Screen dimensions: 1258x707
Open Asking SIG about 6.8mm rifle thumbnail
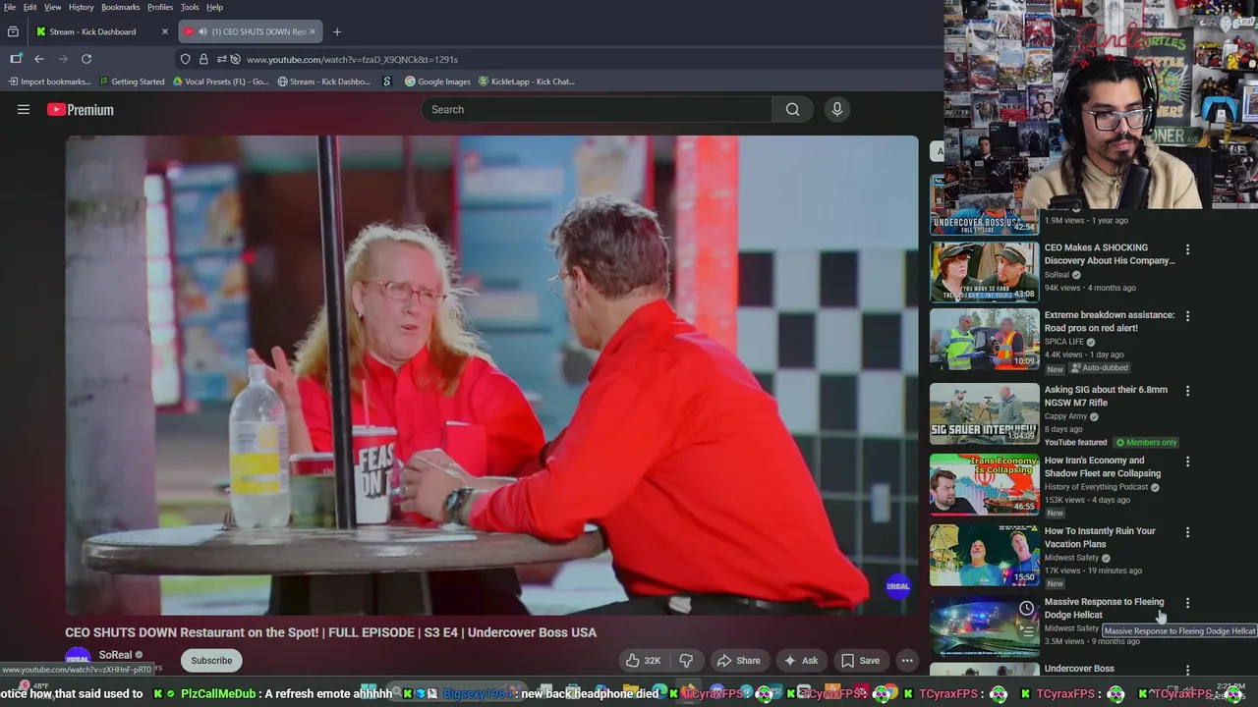[984, 413]
